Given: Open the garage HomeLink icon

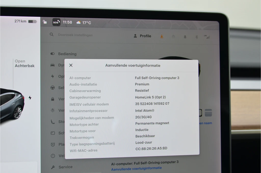Looking at the screenshot, I should tap(173, 36).
